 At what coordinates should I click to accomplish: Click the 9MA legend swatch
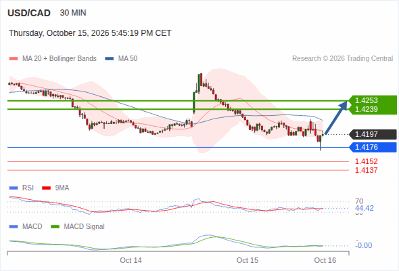46,188
